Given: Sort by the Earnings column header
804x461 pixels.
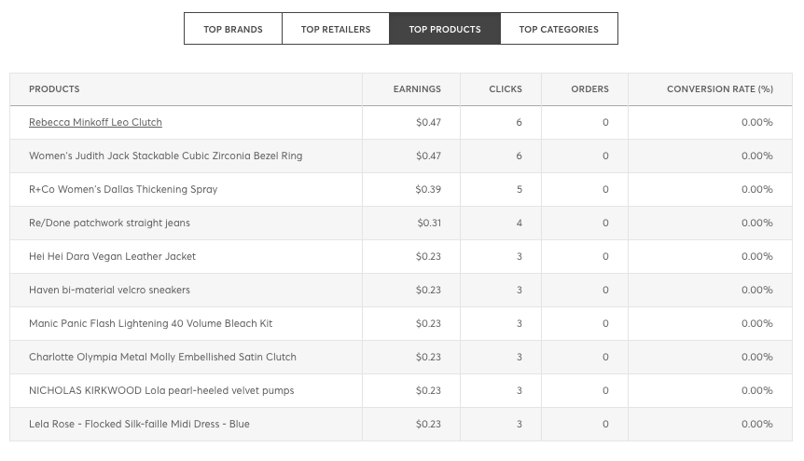Looking at the screenshot, I should pos(416,89).
